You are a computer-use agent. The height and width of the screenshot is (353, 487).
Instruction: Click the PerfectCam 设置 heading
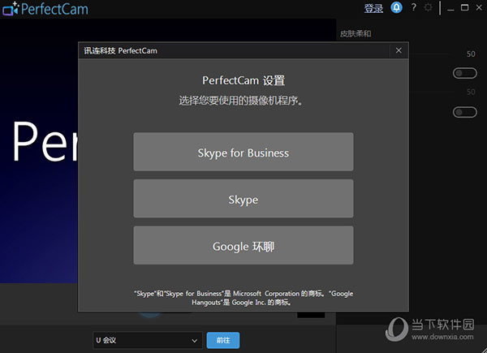[x=243, y=80]
